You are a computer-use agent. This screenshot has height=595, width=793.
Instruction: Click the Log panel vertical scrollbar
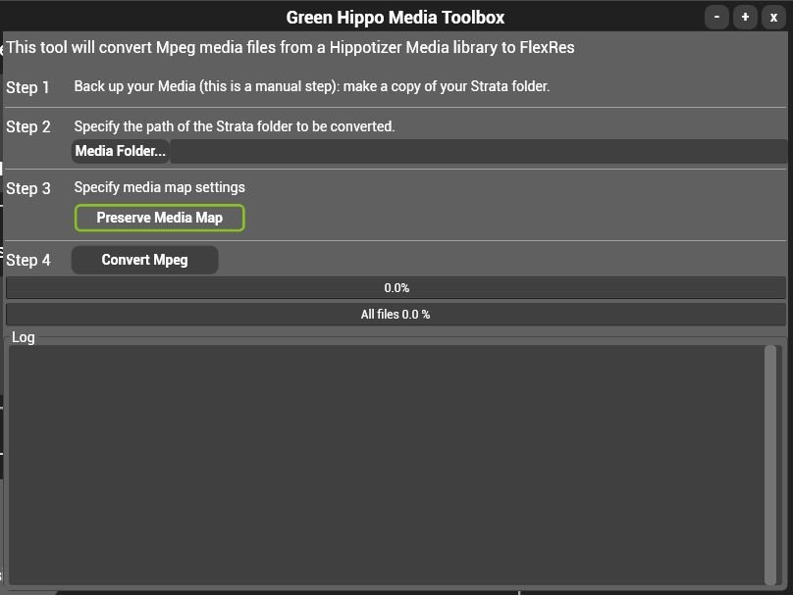(x=770, y=465)
